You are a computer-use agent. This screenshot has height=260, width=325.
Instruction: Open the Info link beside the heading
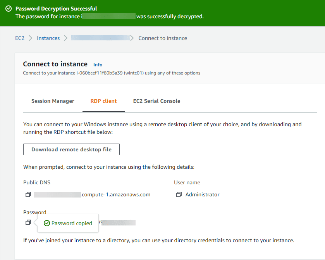coord(98,65)
